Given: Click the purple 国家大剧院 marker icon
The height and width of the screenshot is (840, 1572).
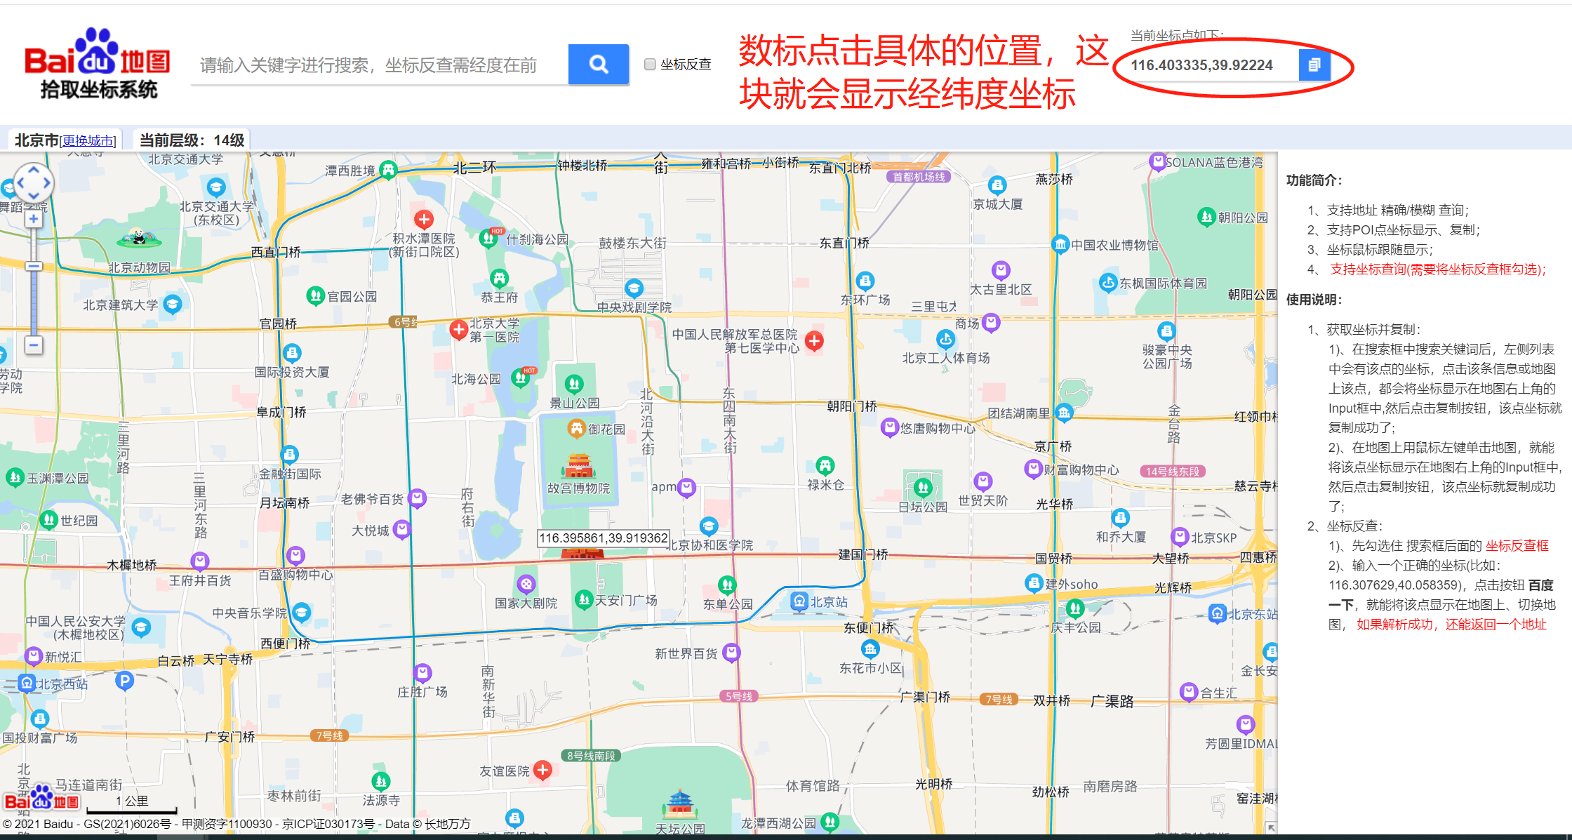Looking at the screenshot, I should click(527, 583).
